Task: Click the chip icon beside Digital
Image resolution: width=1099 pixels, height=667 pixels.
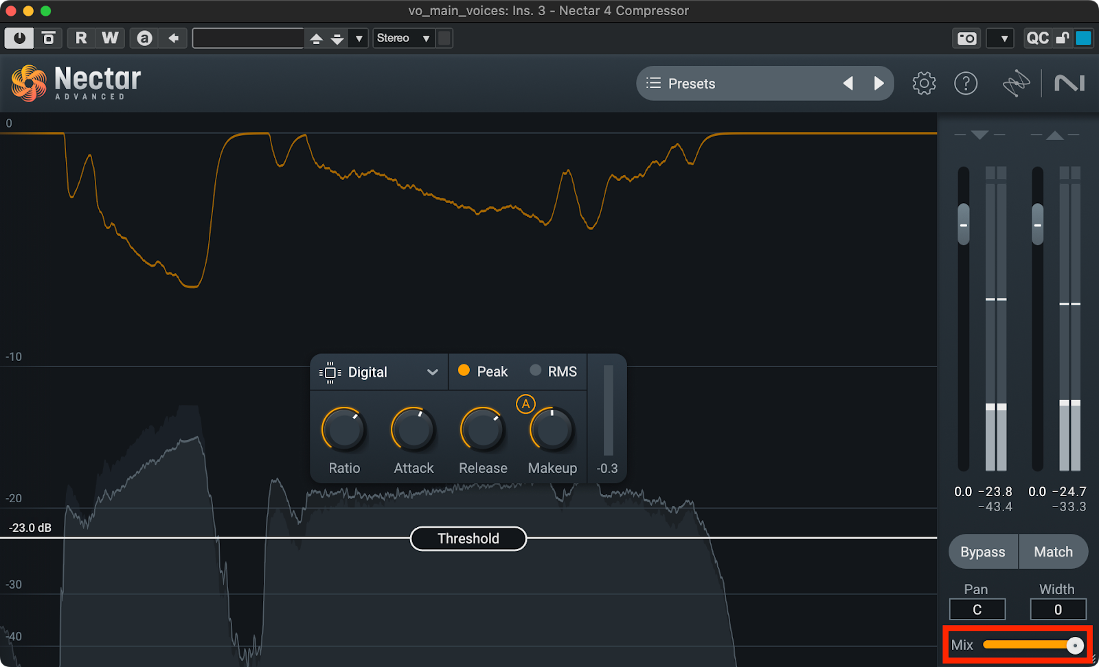Action: (330, 372)
